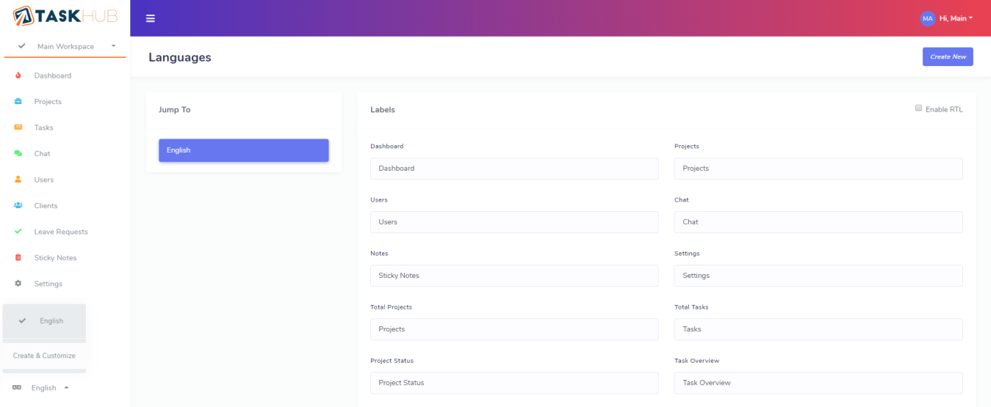Click the Dashboard label input field

514,169
